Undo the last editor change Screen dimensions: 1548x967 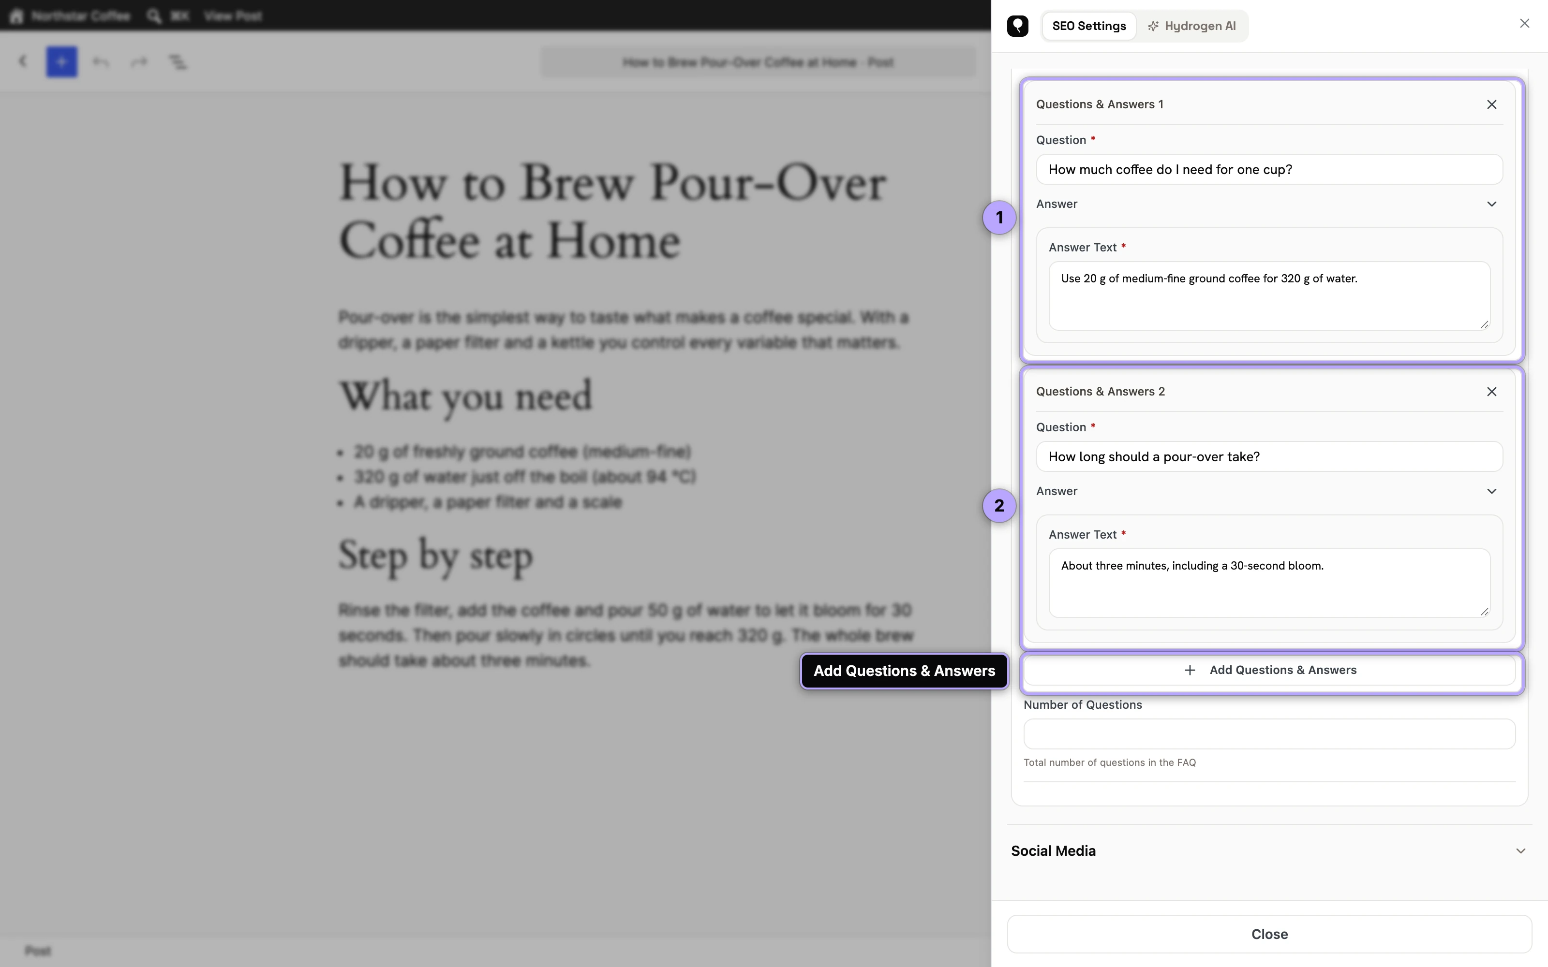[101, 62]
